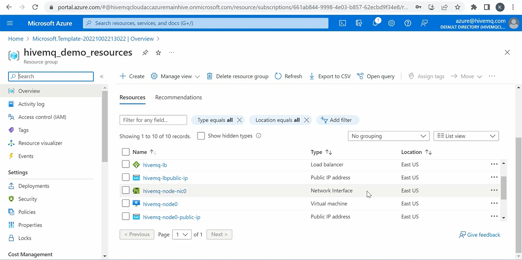Image resolution: width=522 pixels, height=260 pixels.
Task: Open the browser extensions puzzle icon
Action: [474, 7]
